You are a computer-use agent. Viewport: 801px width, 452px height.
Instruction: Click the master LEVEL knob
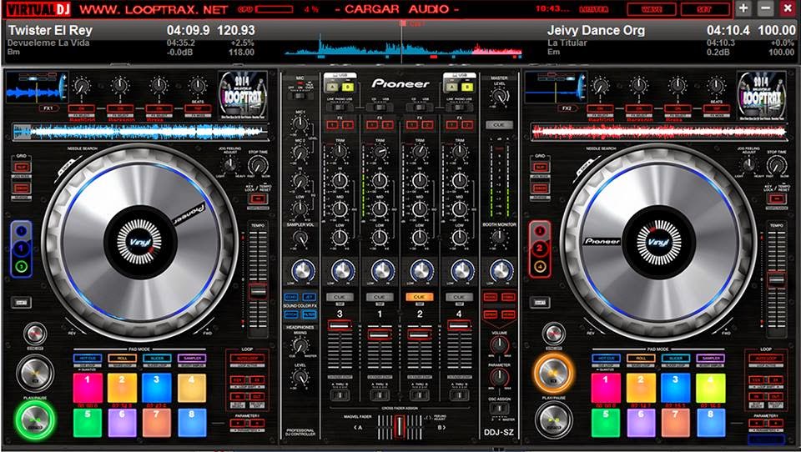[x=499, y=97]
